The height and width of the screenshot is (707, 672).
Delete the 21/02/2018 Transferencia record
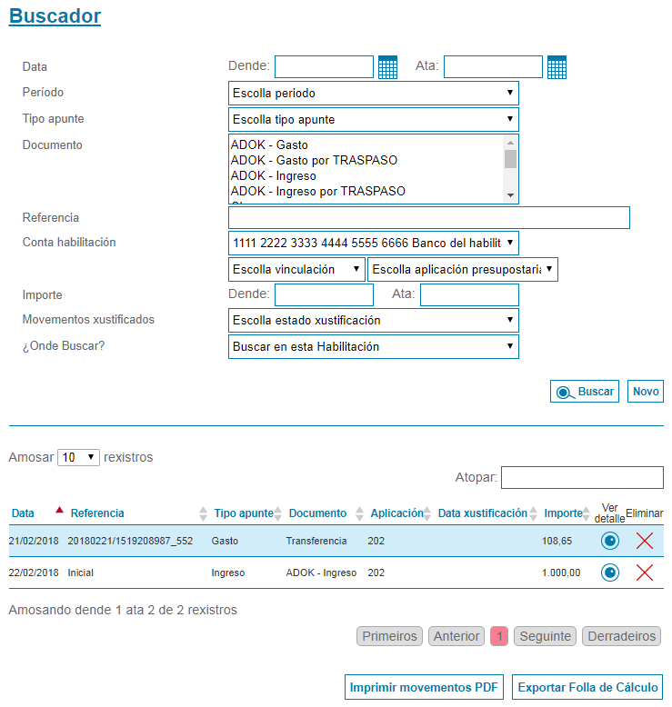coord(645,542)
